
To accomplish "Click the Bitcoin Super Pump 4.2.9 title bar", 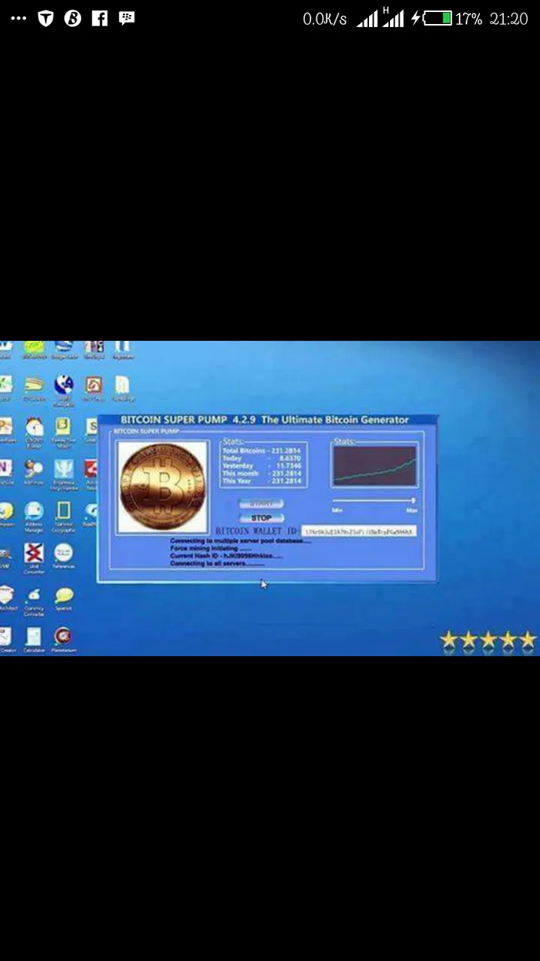I will click(x=268, y=420).
